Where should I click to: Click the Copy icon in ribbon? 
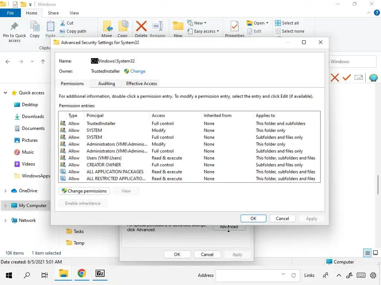[x=35, y=26]
